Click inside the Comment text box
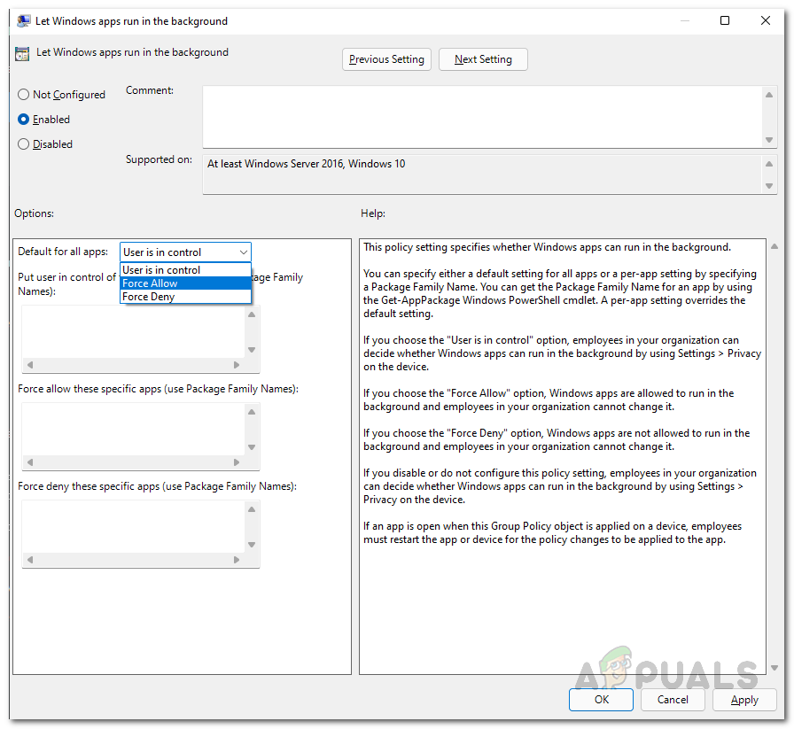The width and height of the screenshot is (794, 729). tap(483, 117)
